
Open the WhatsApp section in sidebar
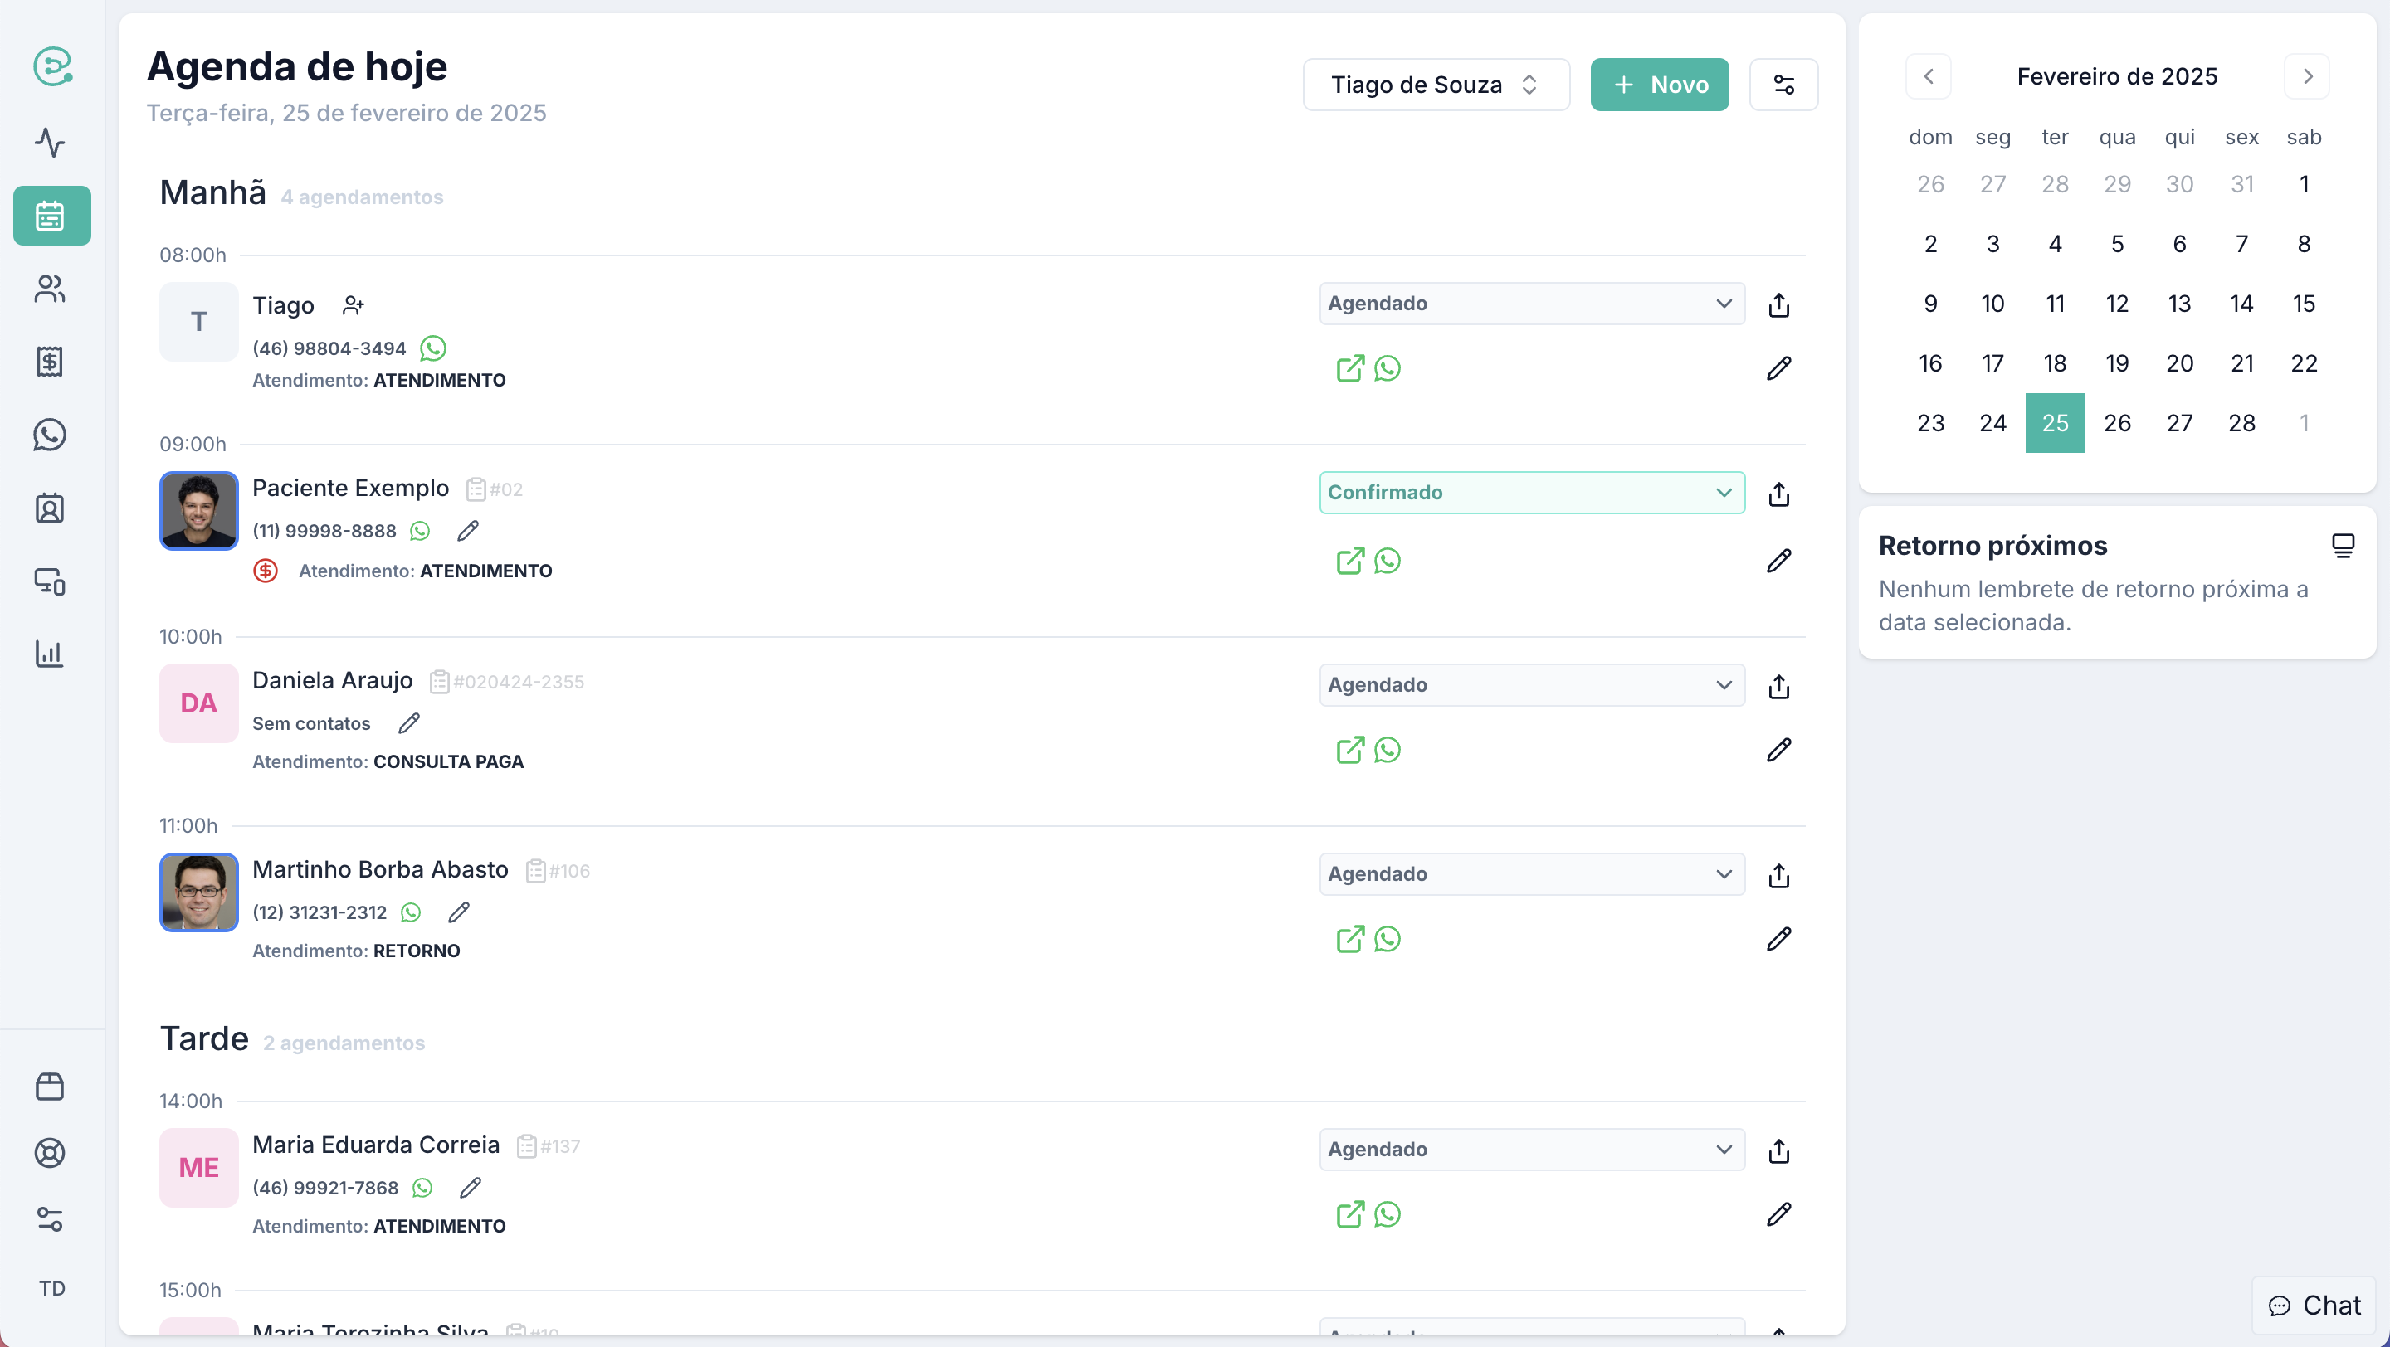[50, 435]
